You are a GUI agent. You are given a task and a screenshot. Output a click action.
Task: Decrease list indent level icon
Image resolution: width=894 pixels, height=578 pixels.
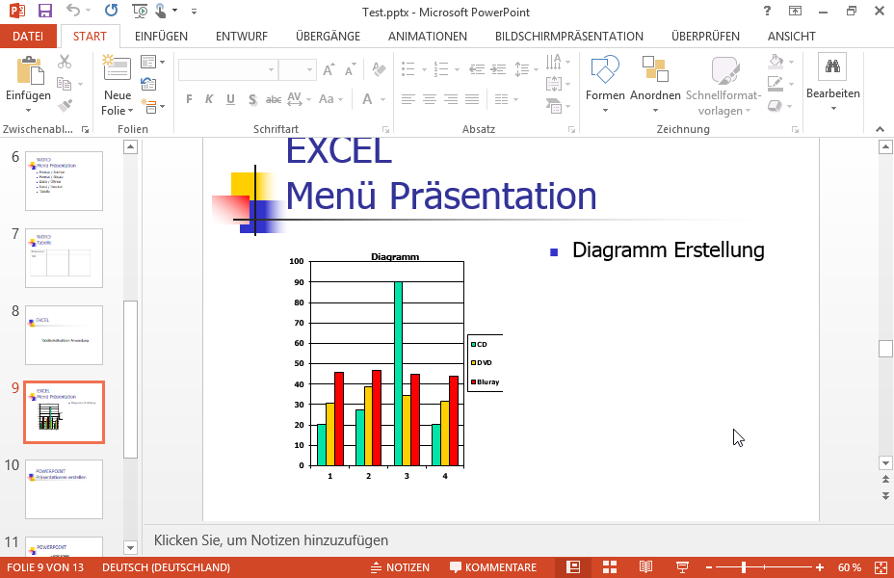pyautogui.click(x=477, y=69)
